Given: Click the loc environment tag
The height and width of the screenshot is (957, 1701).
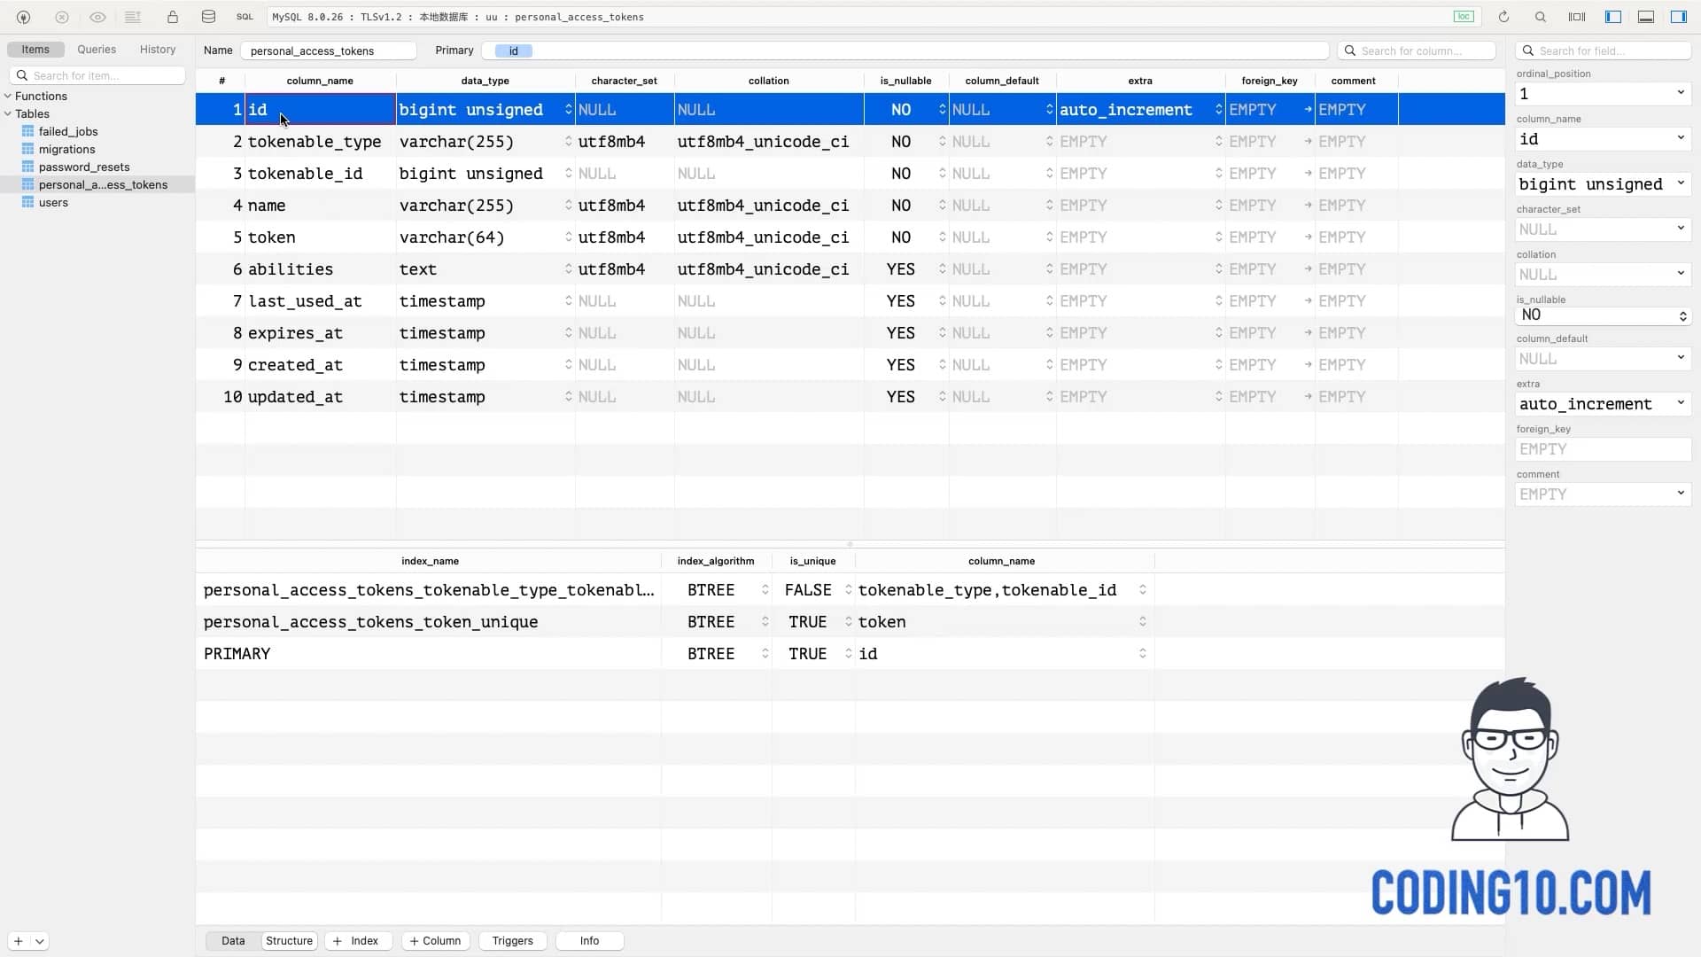Looking at the screenshot, I should (1464, 17).
